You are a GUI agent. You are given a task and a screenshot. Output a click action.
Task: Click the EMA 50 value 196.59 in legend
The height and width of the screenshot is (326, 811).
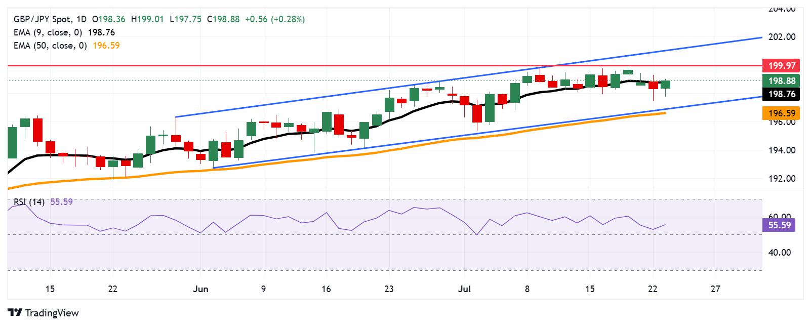(x=106, y=46)
